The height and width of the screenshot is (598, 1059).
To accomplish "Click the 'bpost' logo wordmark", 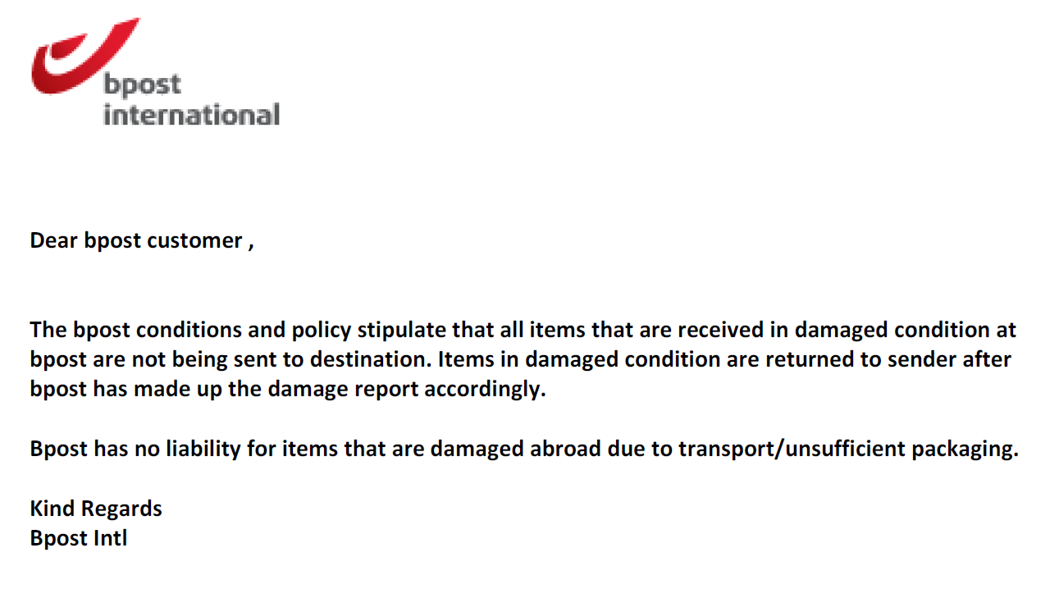I will pos(142,85).
